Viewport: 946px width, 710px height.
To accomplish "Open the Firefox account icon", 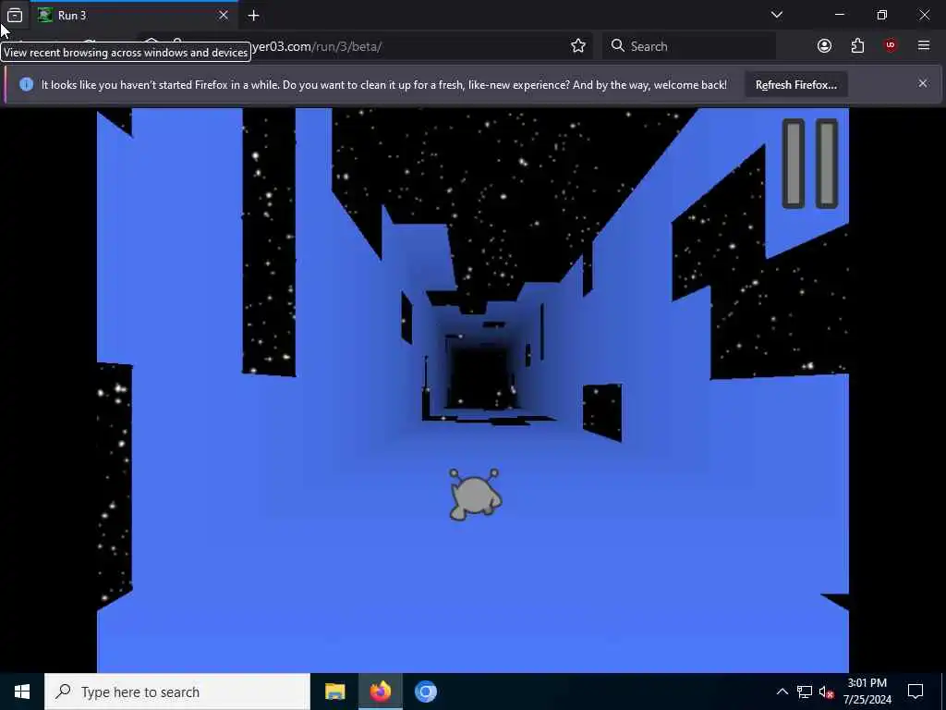I will point(824,46).
